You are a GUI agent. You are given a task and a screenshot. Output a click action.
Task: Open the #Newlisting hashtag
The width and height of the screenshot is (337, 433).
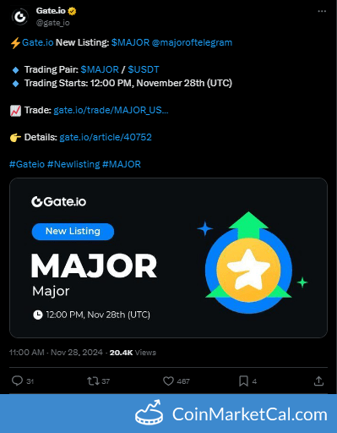(73, 164)
